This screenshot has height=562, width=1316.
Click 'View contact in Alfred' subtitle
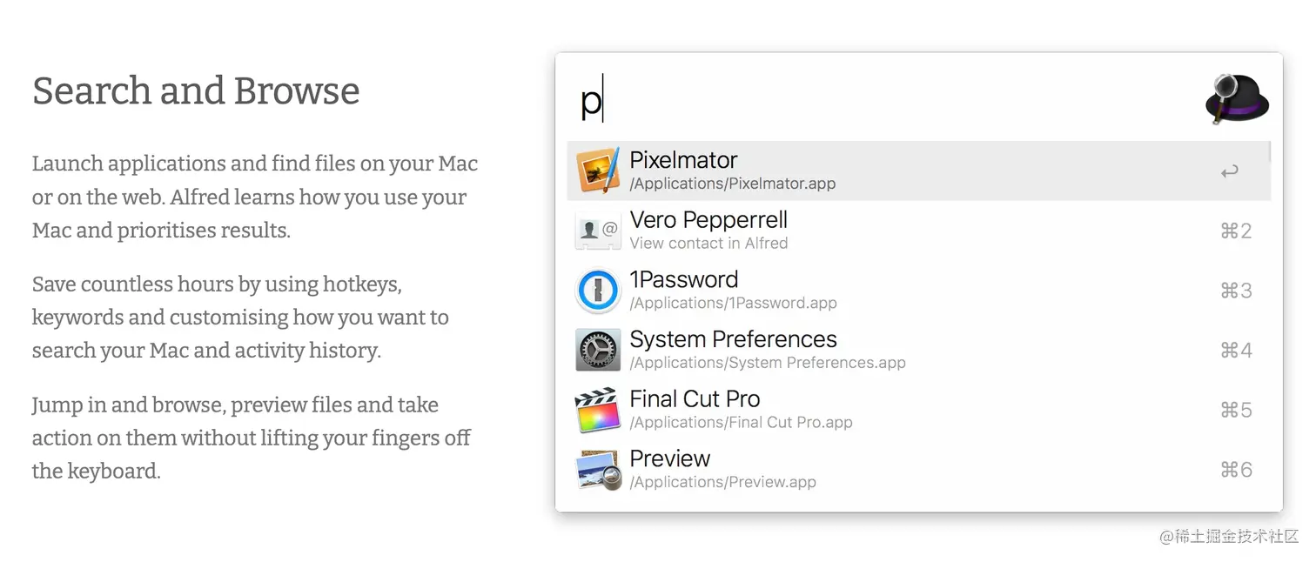pos(708,244)
